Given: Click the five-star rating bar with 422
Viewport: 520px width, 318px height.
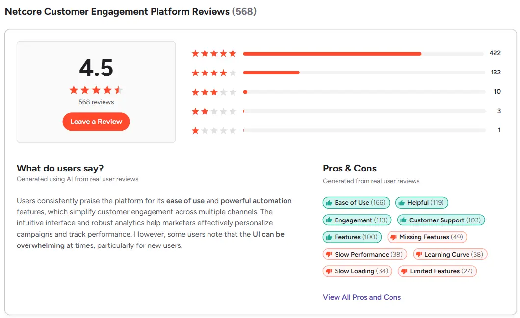Looking at the screenshot, I should [x=364, y=54].
